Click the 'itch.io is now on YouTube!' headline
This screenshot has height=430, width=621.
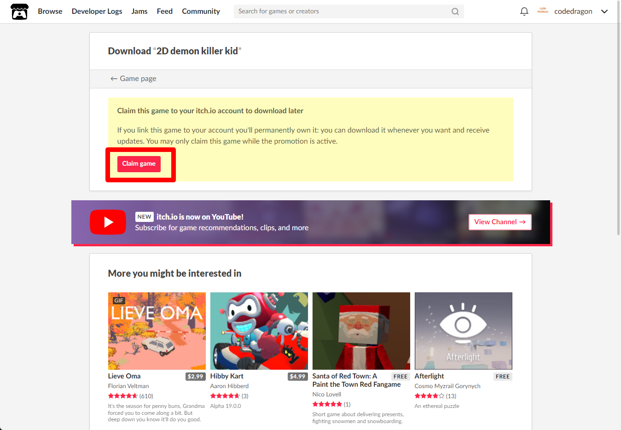pyautogui.click(x=200, y=217)
